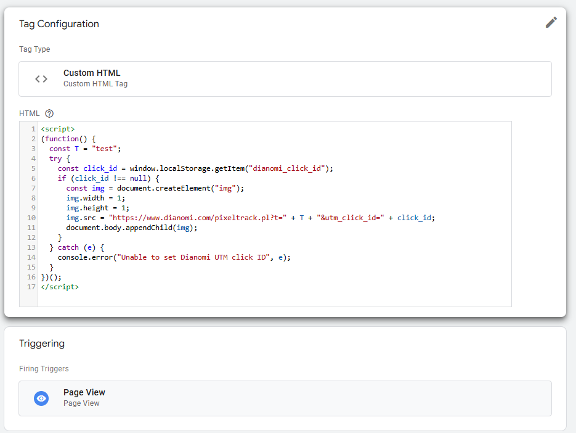Click the img.height = 1 line
The width and height of the screenshot is (576, 433).
[98, 208]
